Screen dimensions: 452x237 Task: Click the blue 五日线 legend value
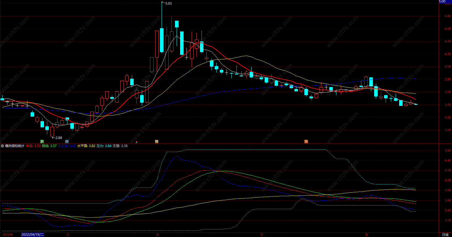point(67,146)
